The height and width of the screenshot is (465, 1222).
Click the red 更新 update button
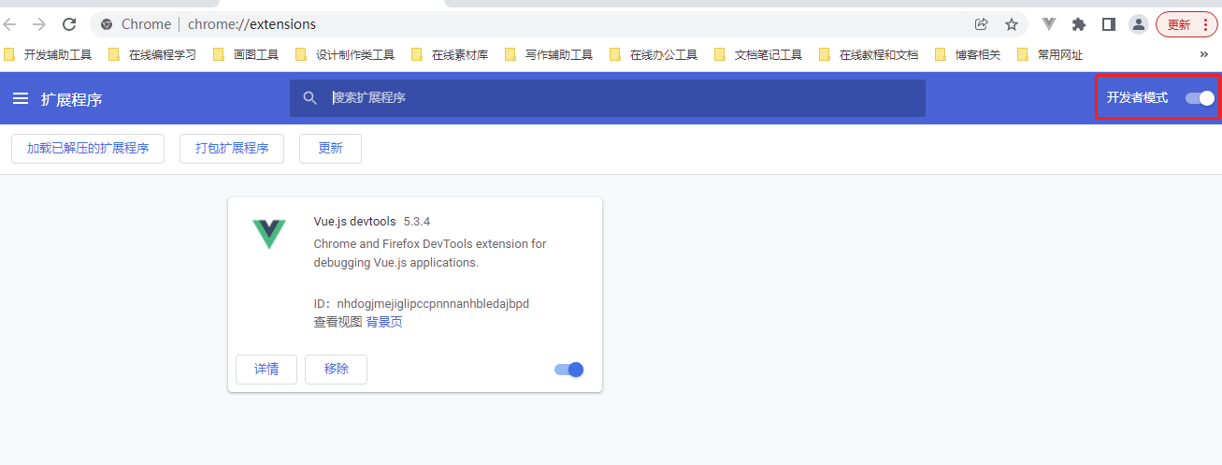[1187, 24]
